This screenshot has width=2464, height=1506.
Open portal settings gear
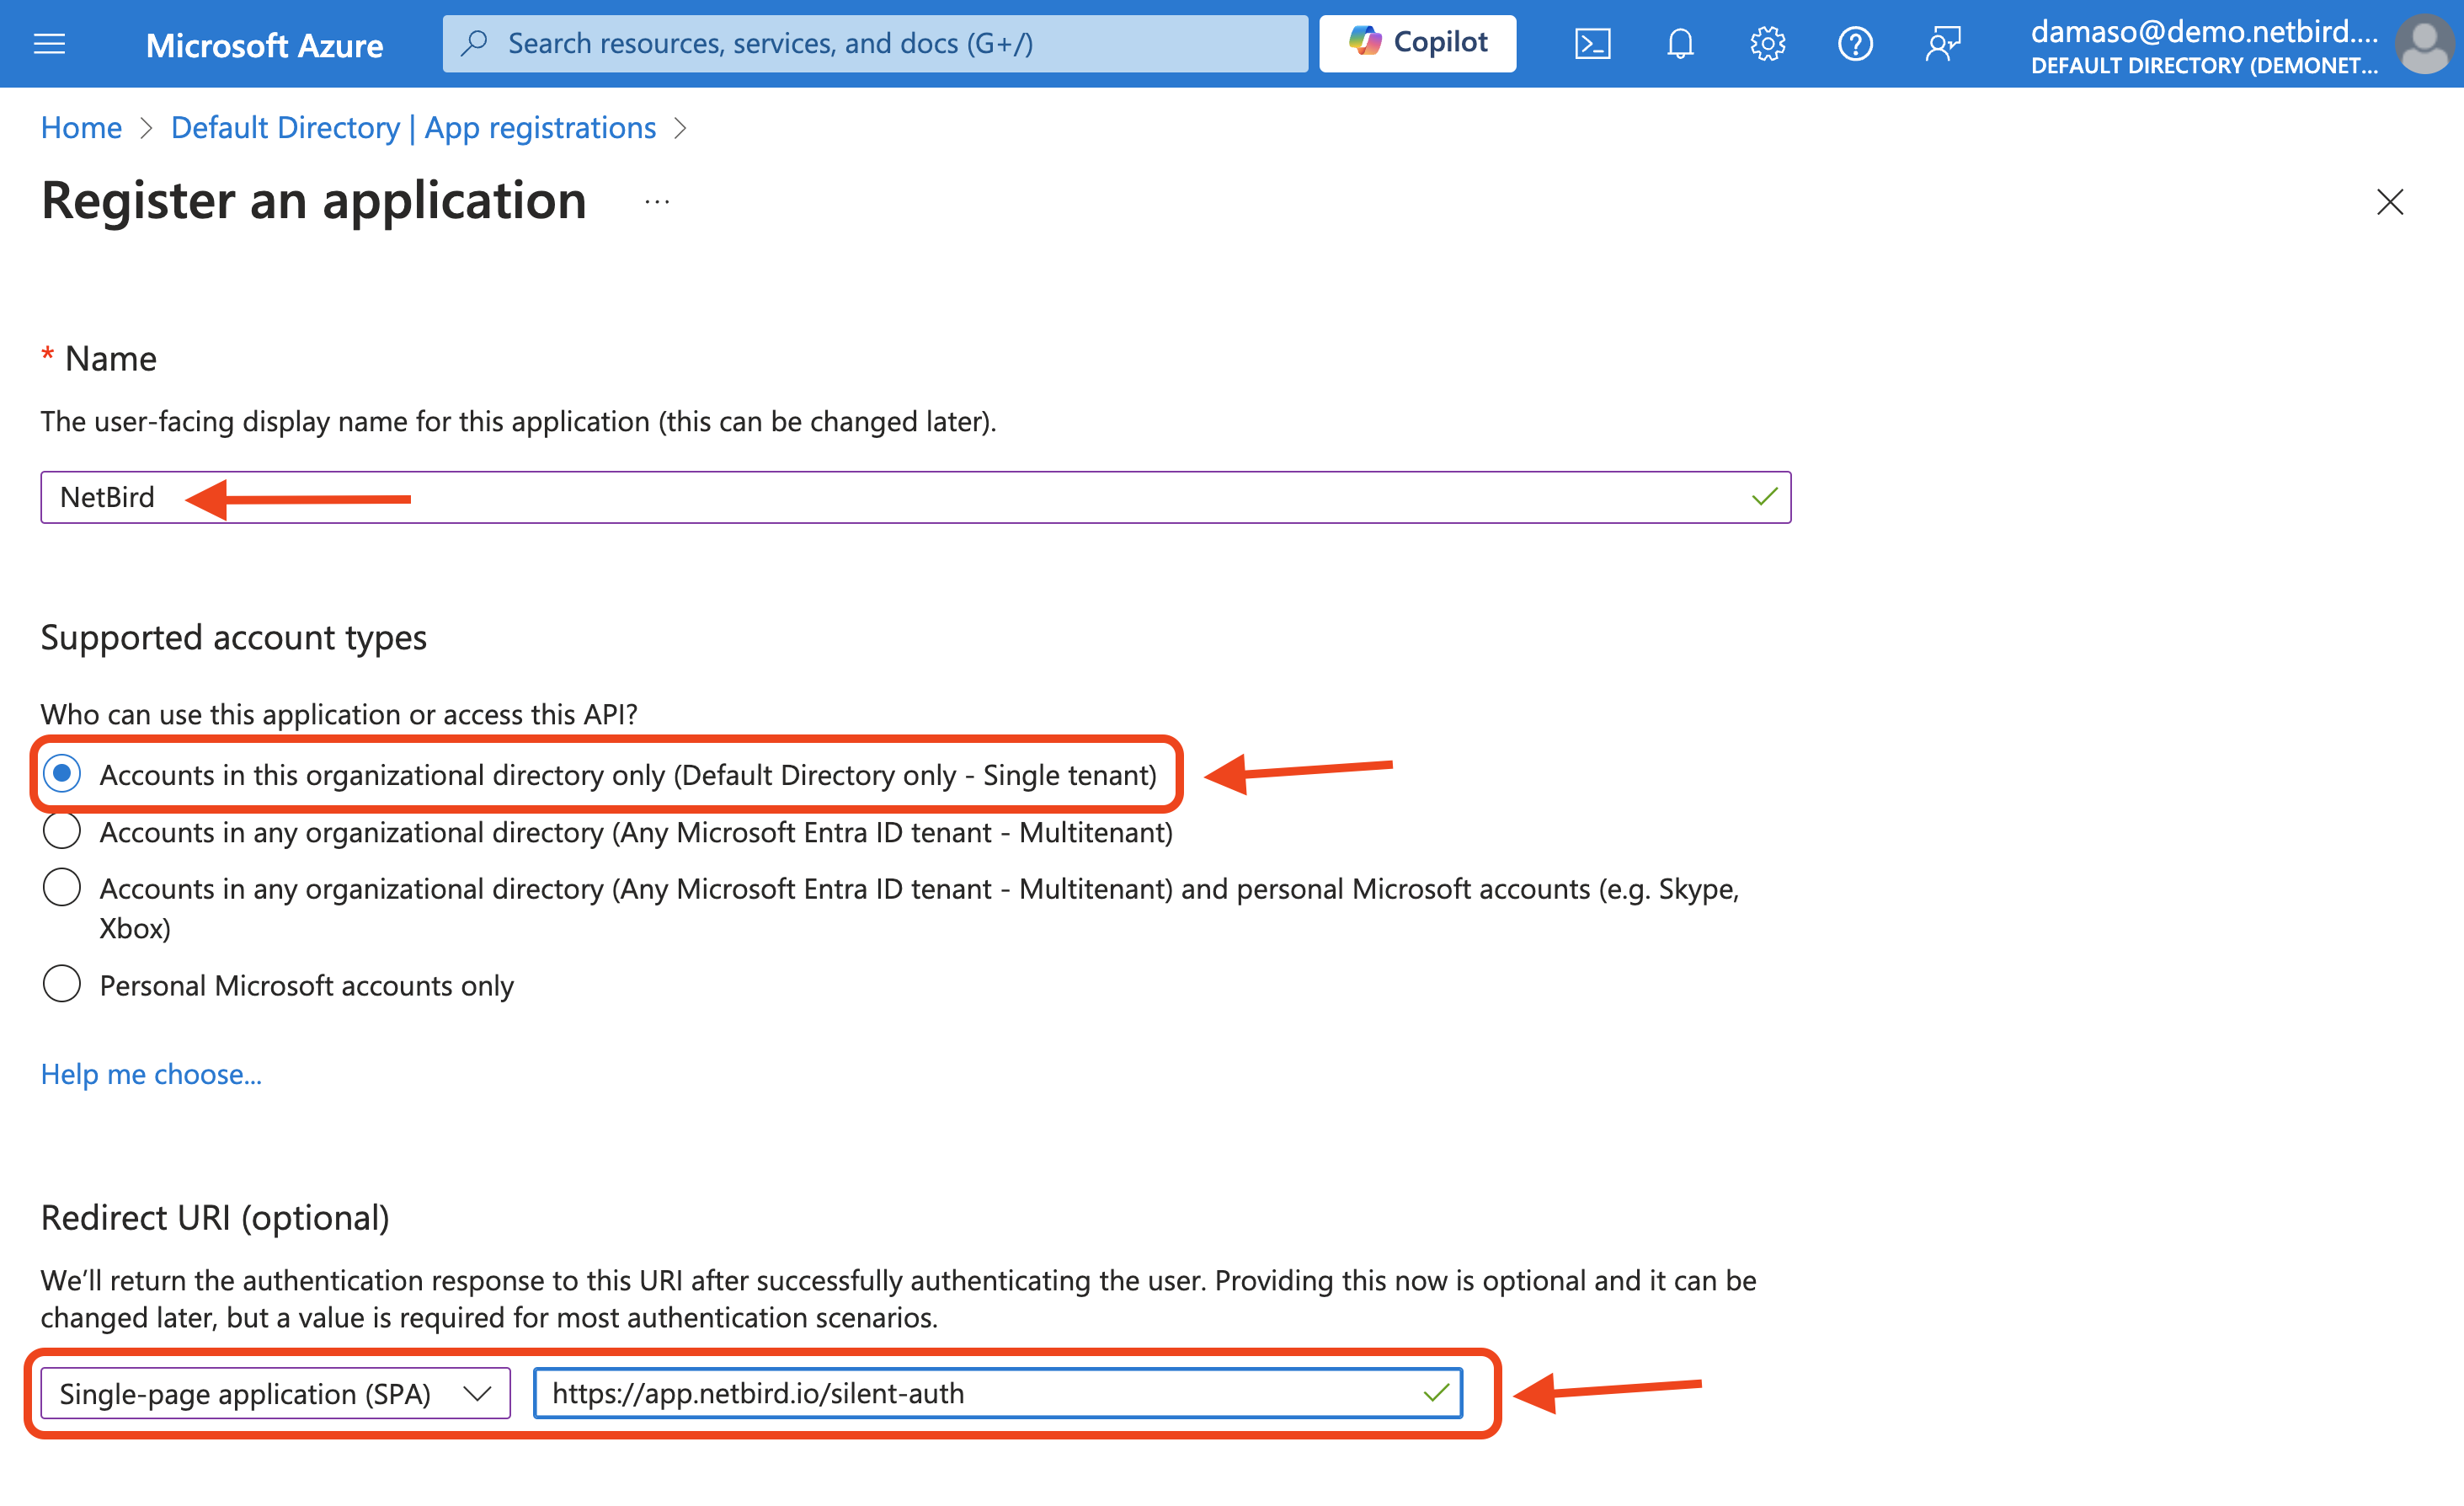pos(1767,44)
